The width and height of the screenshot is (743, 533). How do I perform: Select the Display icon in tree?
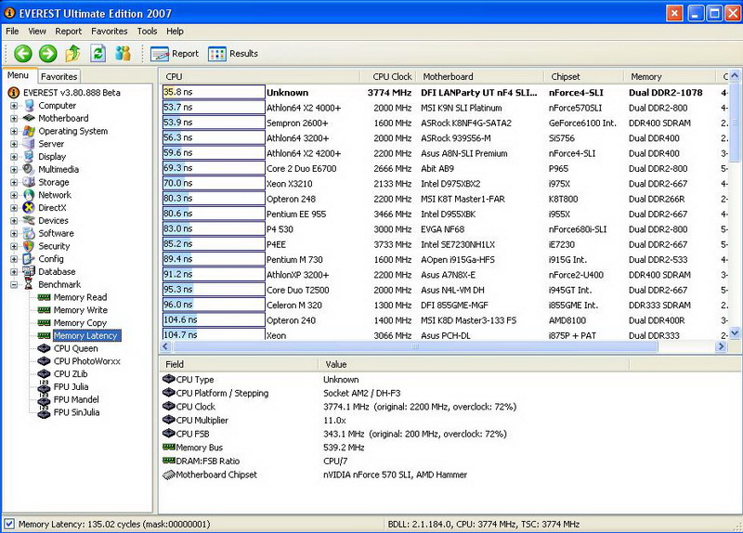click(x=30, y=156)
